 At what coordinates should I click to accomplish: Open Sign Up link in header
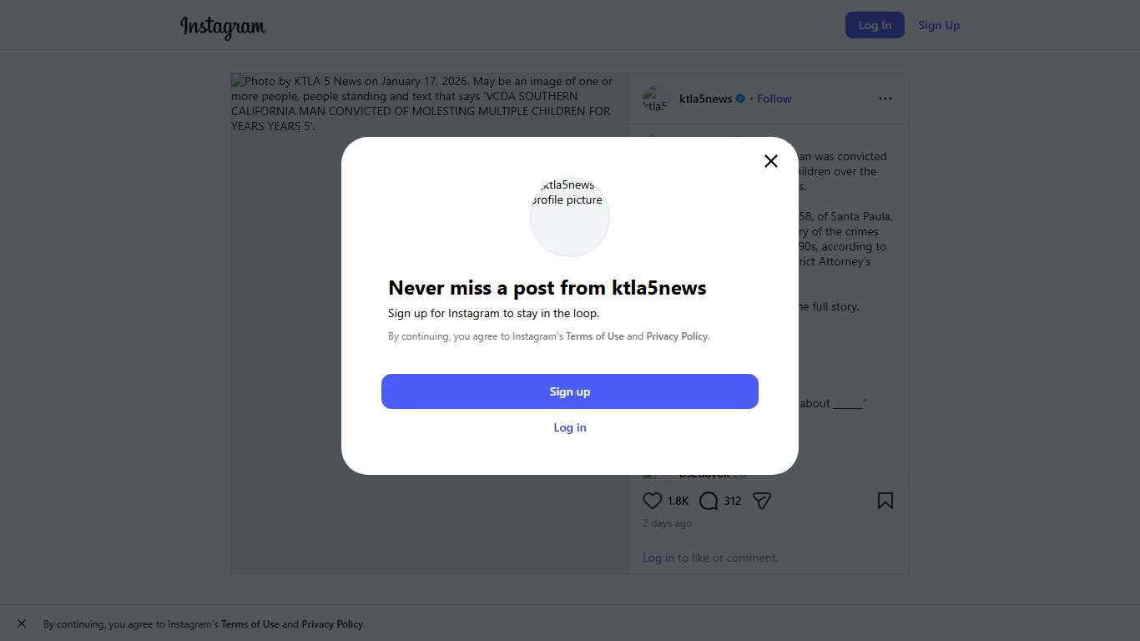pyautogui.click(x=939, y=25)
